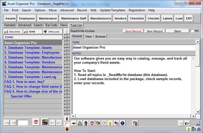203x133 pixels.
Task: Click the left-panel refresh exclamation icon
Action: (36, 122)
